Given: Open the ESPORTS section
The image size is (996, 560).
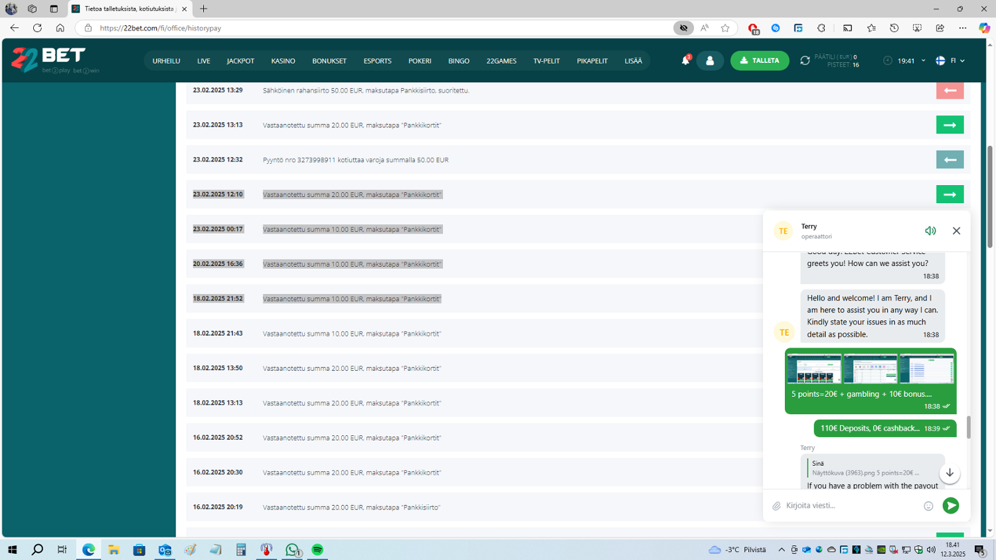Looking at the screenshot, I should (377, 61).
